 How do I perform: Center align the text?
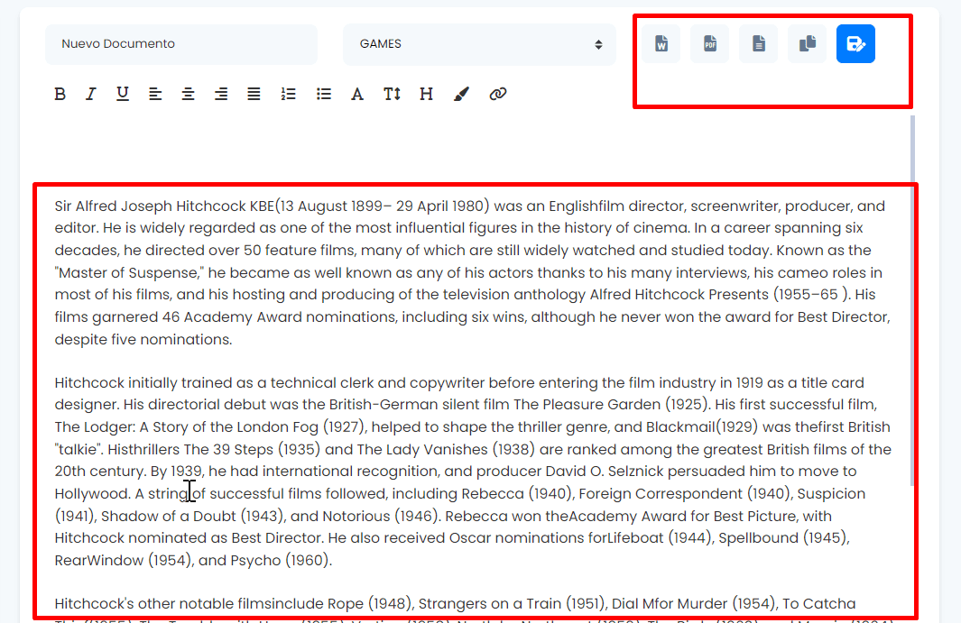pos(188,94)
